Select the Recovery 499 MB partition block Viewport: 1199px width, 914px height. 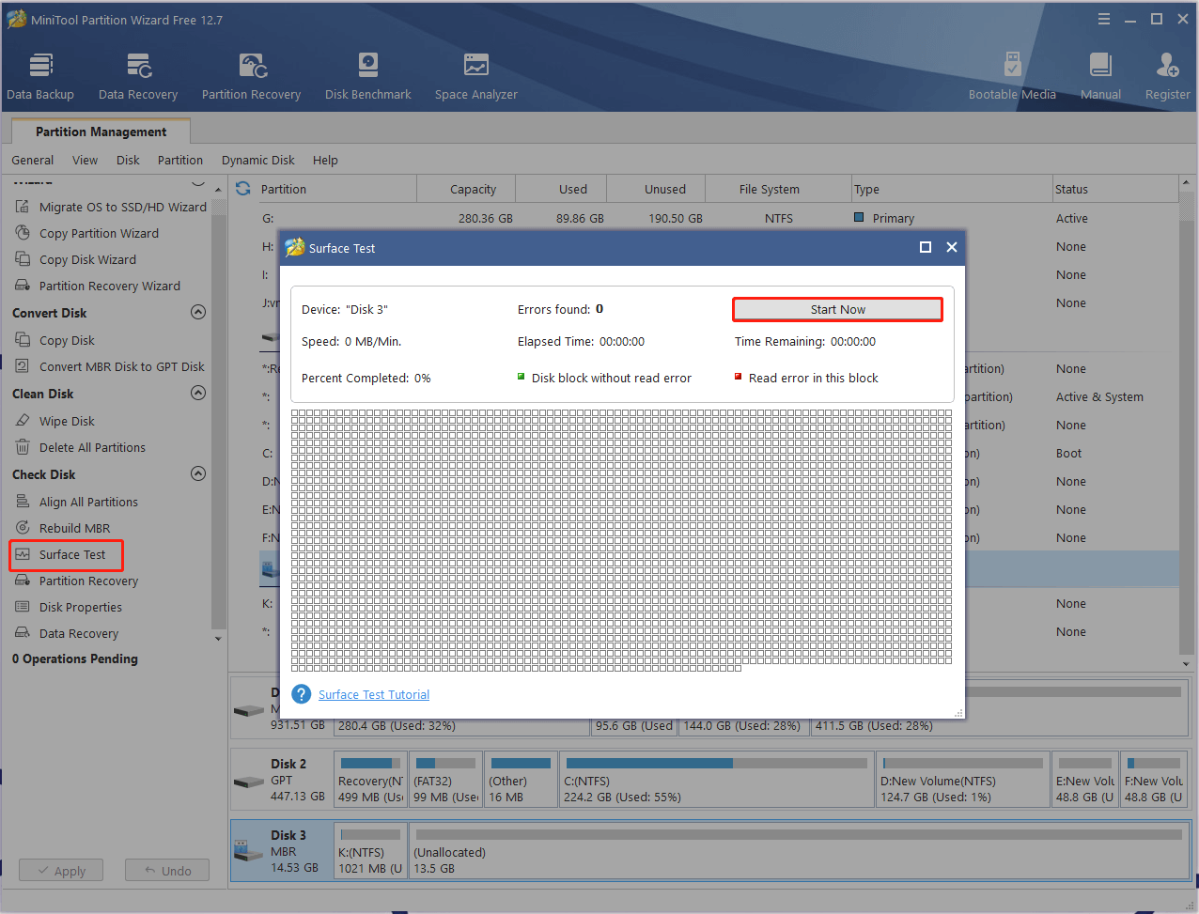370,779
